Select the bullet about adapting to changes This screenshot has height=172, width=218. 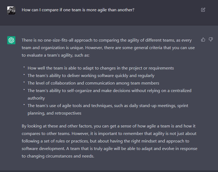click(x=101, y=68)
